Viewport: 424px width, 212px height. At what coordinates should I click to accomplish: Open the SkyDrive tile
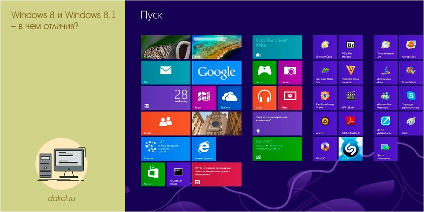click(x=229, y=98)
